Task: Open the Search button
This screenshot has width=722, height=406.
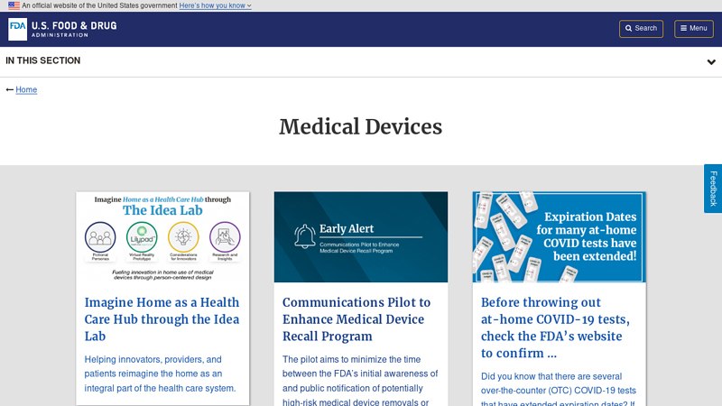Action: point(641,29)
